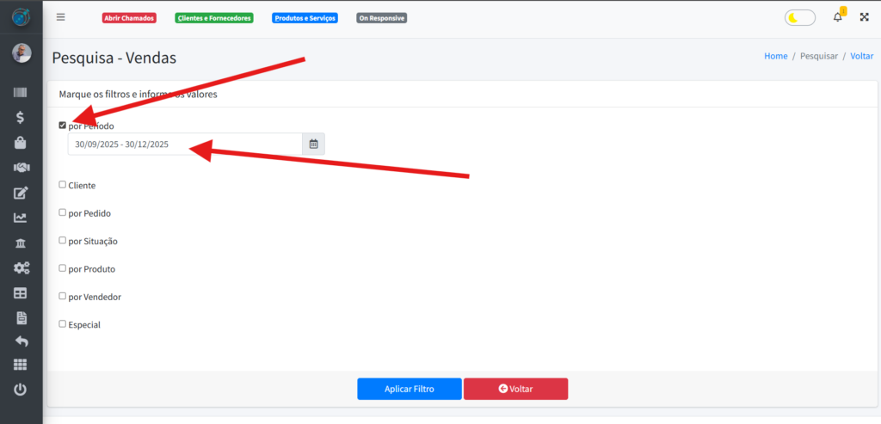Go to Home via breadcrumb link
This screenshot has width=881, height=424.
775,56
